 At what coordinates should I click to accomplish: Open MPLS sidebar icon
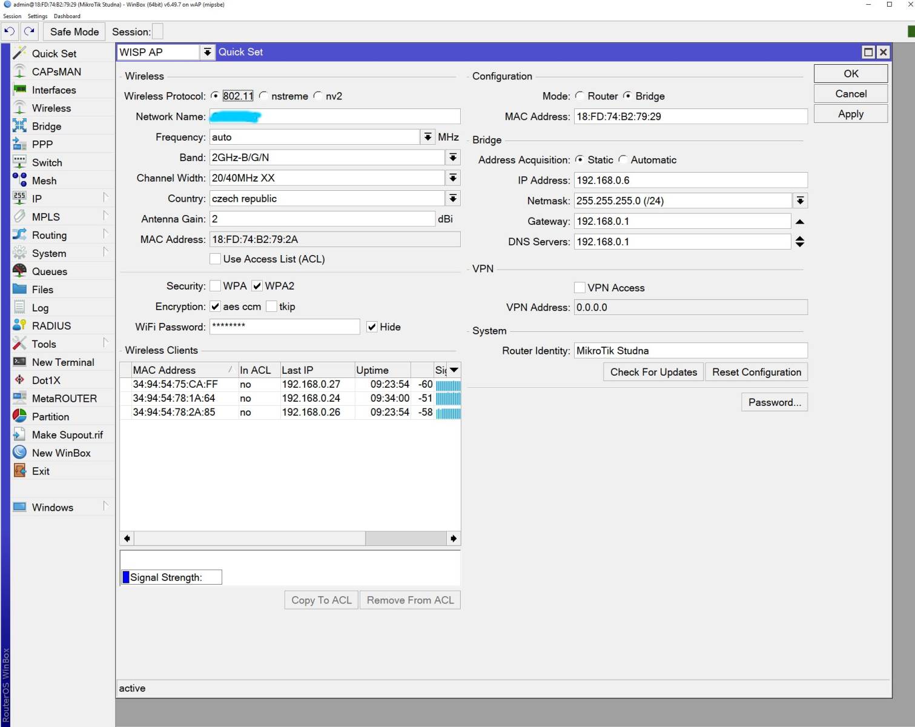tap(19, 216)
